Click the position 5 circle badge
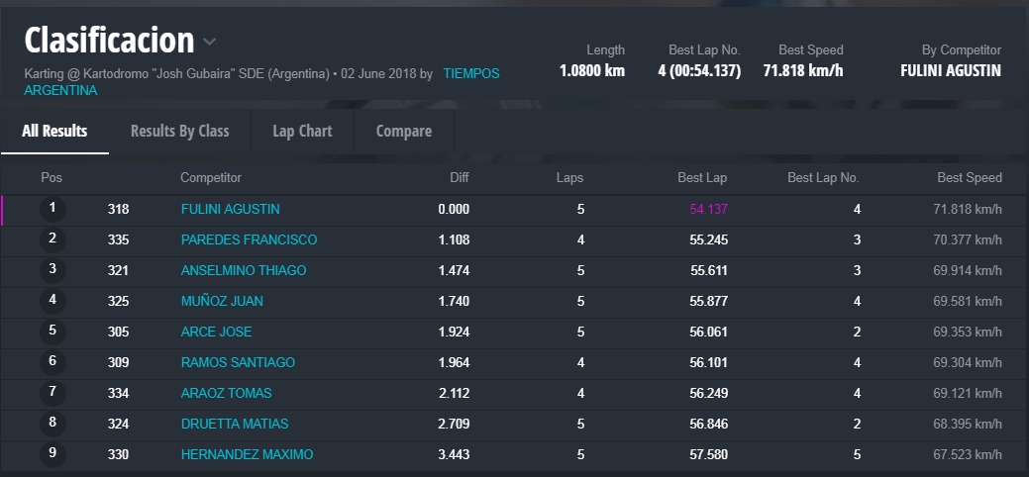Image resolution: width=1029 pixels, height=477 pixels. (52, 332)
